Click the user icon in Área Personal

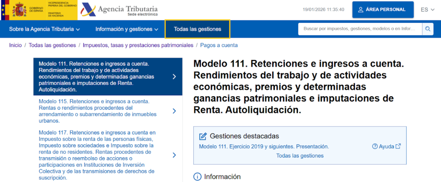360,9
